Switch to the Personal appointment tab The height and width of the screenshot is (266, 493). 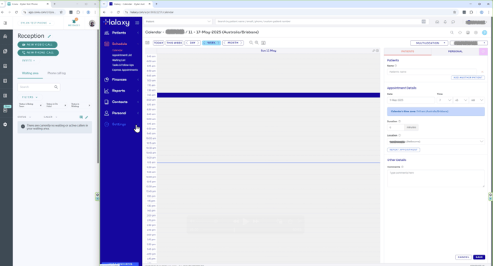455,51
